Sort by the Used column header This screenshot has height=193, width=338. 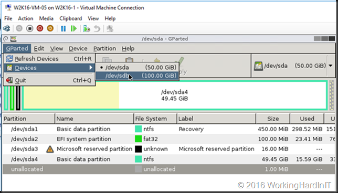(307, 119)
